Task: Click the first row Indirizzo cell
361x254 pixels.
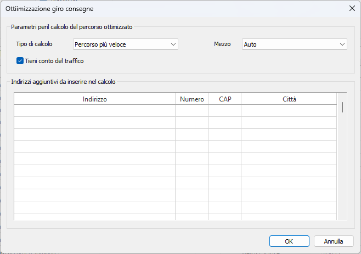Action: pos(95,111)
